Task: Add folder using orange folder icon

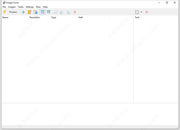Action: (29, 12)
